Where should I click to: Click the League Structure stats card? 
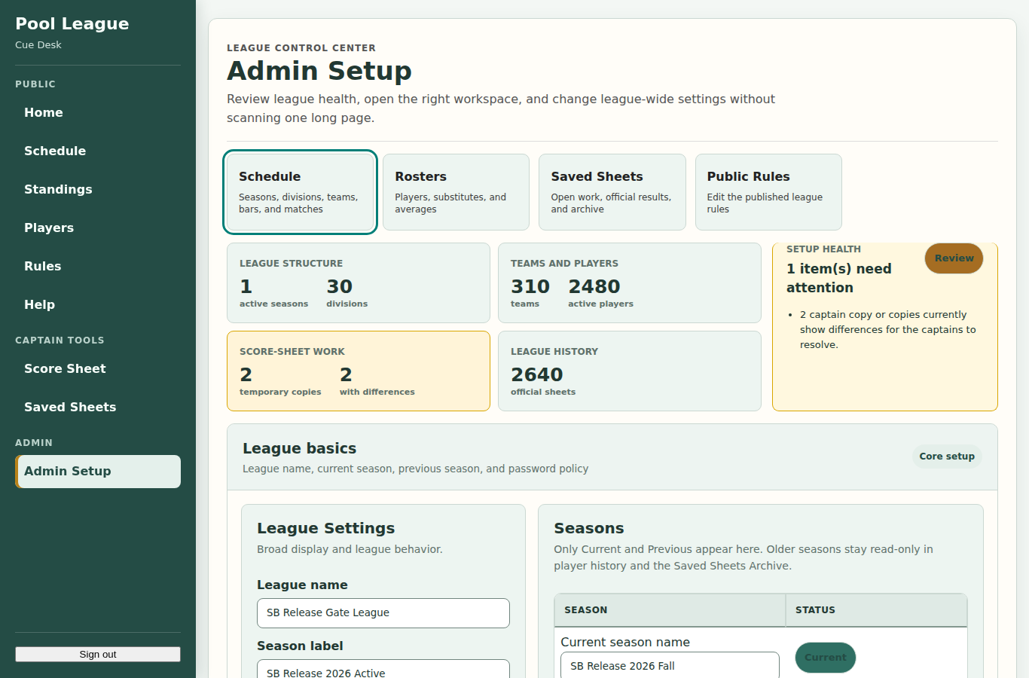click(359, 282)
